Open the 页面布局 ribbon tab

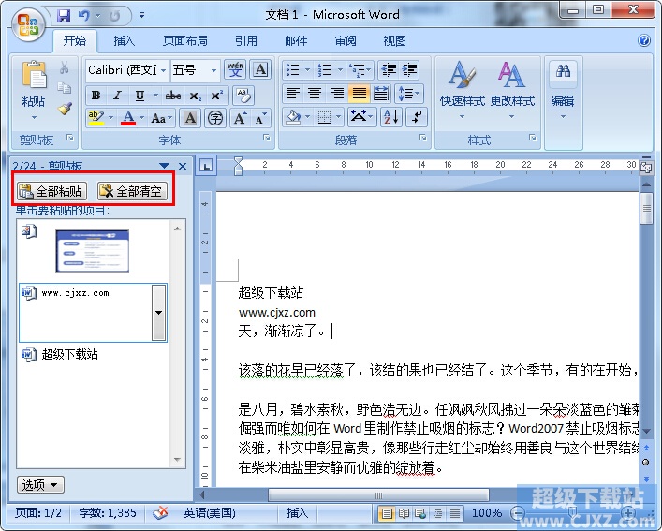point(185,41)
